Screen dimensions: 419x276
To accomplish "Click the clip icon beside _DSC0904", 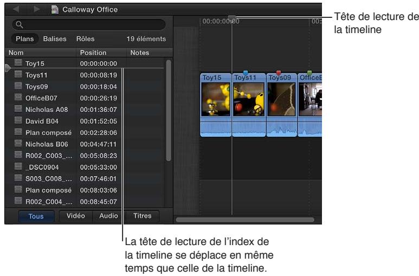I will coord(18,166).
